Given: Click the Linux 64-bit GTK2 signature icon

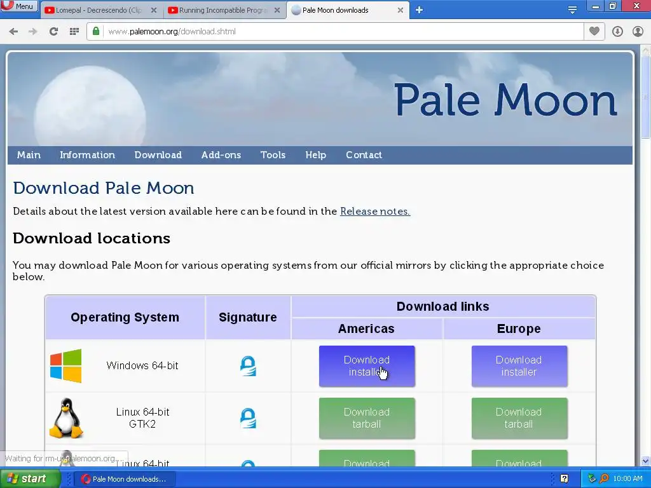Looking at the screenshot, I should pyautogui.click(x=249, y=418).
